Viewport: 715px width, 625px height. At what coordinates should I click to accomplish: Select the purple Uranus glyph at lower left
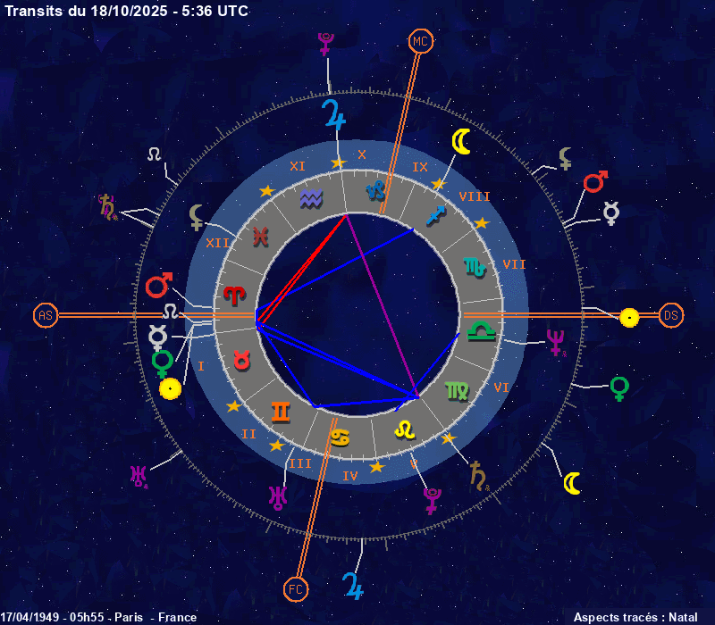click(139, 476)
